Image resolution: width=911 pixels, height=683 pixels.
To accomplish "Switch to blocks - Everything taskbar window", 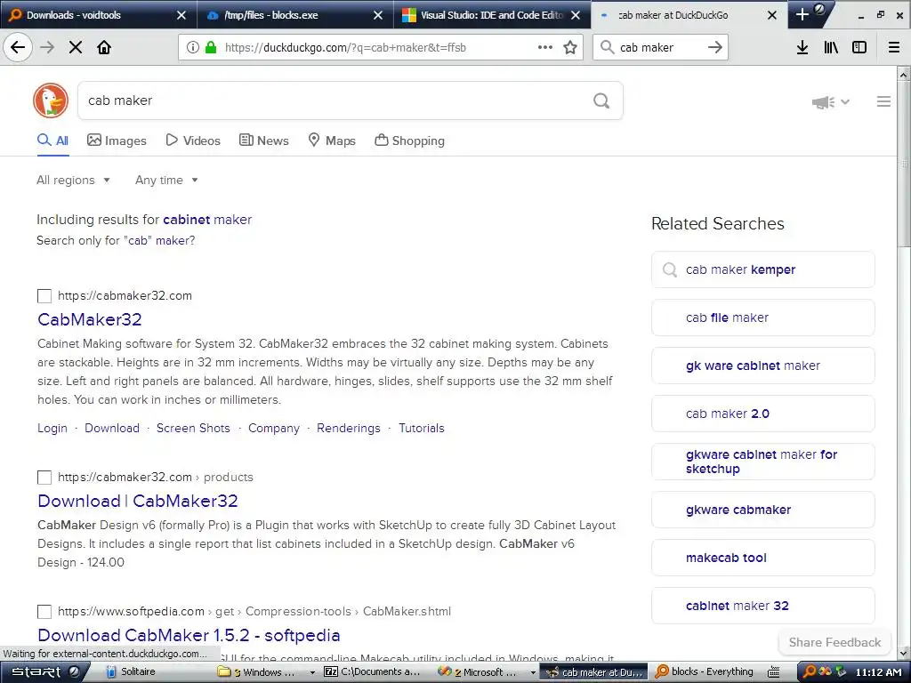I will point(705,672).
